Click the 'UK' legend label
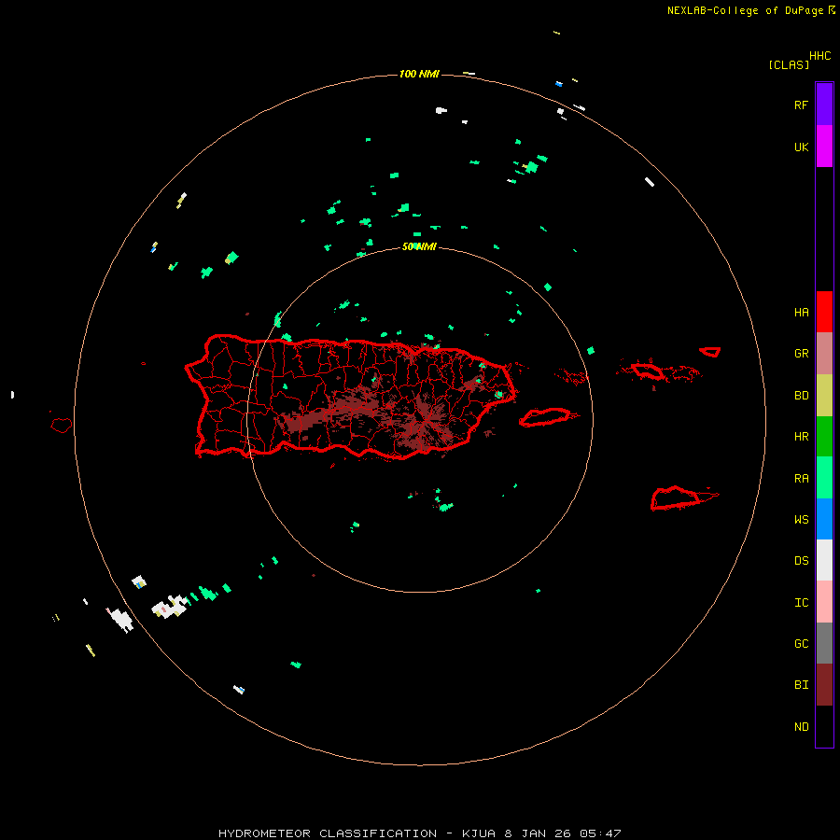The image size is (840, 840). (801, 147)
